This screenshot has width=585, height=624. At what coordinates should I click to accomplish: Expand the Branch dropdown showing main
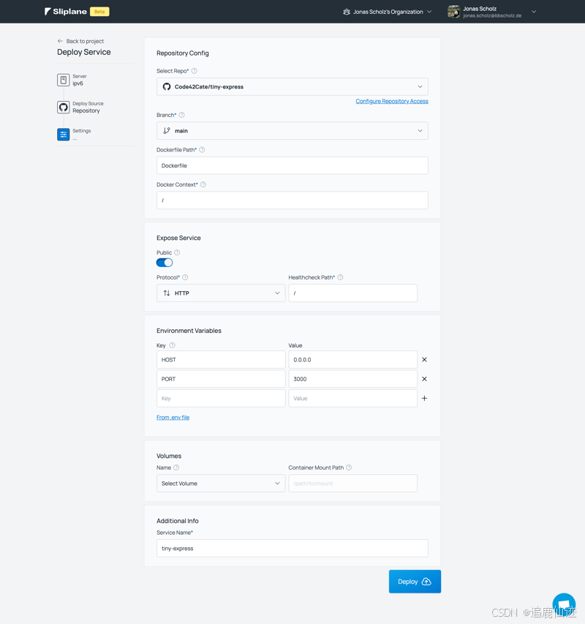(x=292, y=129)
